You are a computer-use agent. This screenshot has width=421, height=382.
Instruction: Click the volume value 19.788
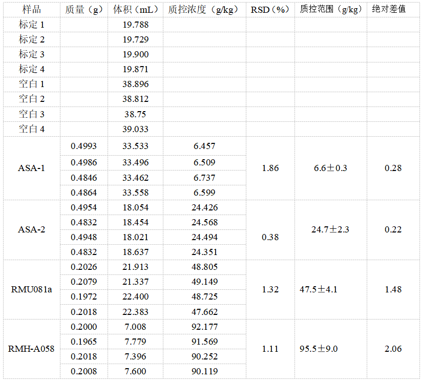pos(135,25)
